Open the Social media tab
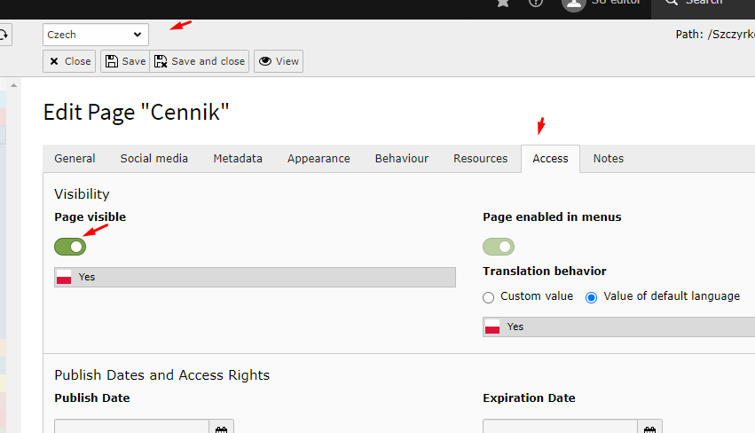The height and width of the screenshot is (433, 755). click(x=154, y=159)
